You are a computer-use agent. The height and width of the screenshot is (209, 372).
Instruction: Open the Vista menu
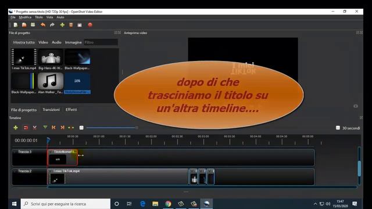pos(49,17)
